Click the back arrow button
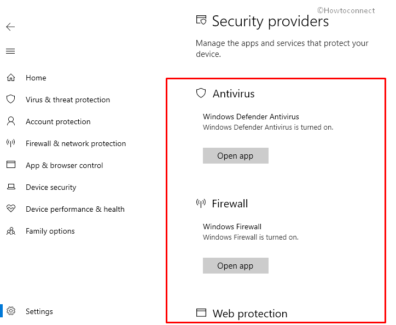 tap(10, 27)
